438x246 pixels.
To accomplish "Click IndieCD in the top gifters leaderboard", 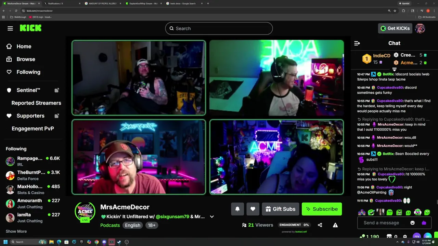I will pyautogui.click(x=382, y=56).
